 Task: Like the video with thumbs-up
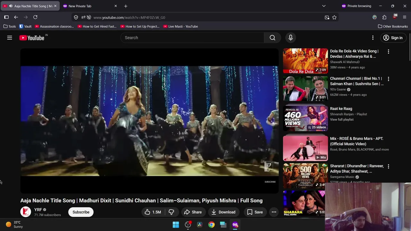(x=153, y=212)
